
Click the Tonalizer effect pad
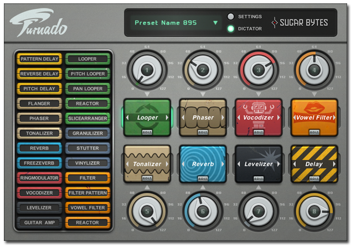tap(147, 164)
